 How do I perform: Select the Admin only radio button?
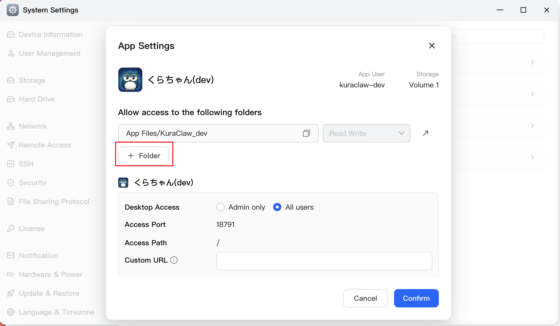click(220, 207)
